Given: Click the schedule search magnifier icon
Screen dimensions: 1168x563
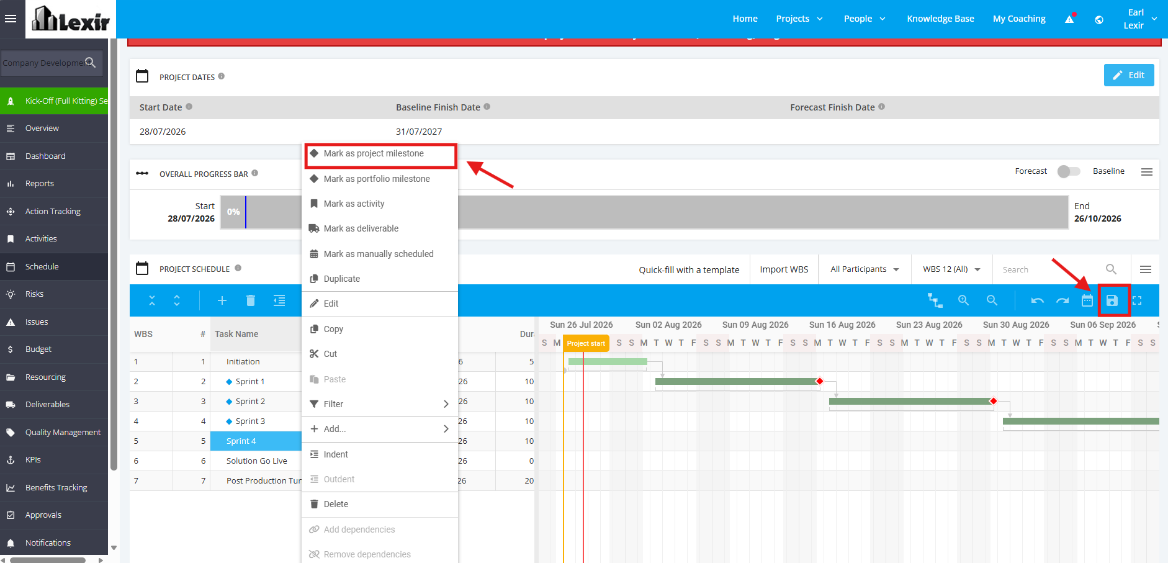Looking at the screenshot, I should 1111,269.
